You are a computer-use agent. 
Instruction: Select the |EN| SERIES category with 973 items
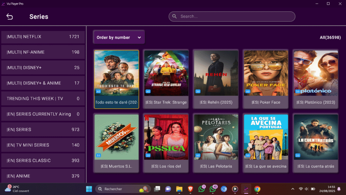click(43, 130)
